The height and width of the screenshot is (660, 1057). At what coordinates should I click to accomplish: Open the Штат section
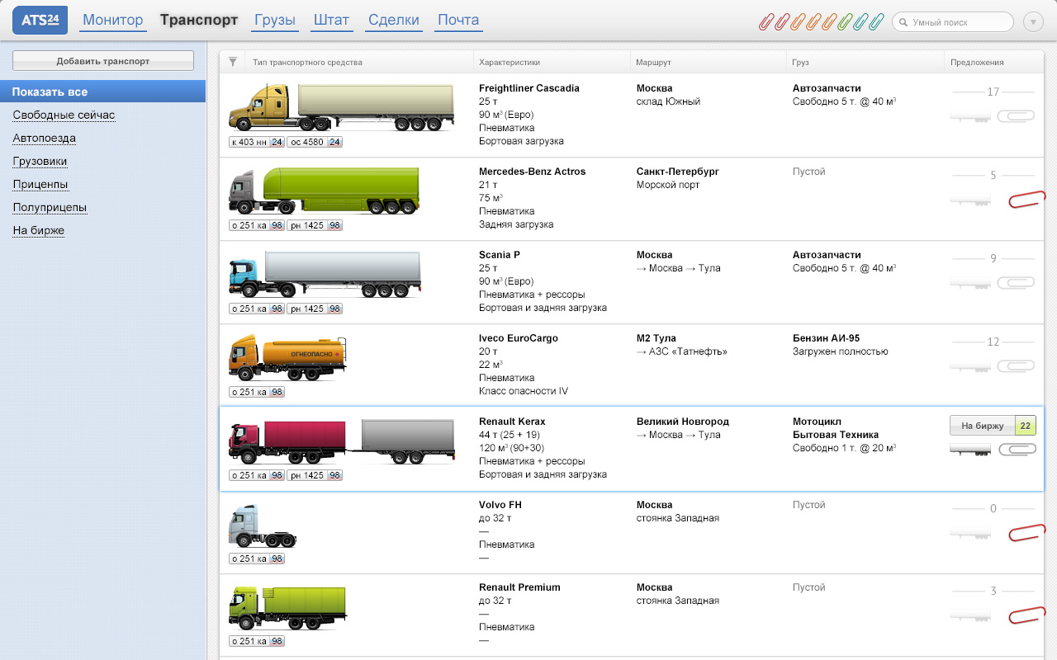[332, 21]
